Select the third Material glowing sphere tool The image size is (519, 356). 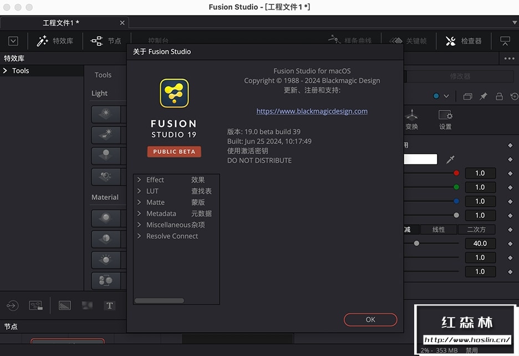(x=106, y=260)
